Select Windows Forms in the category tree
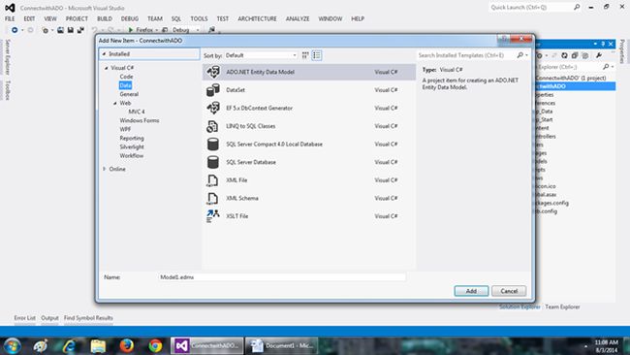This screenshot has height=355, width=630. point(140,120)
